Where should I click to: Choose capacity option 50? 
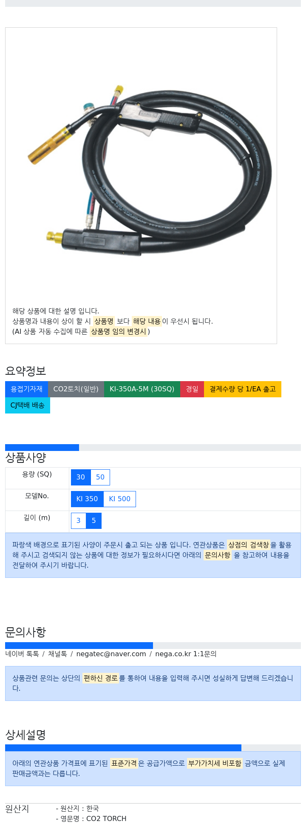tap(100, 477)
